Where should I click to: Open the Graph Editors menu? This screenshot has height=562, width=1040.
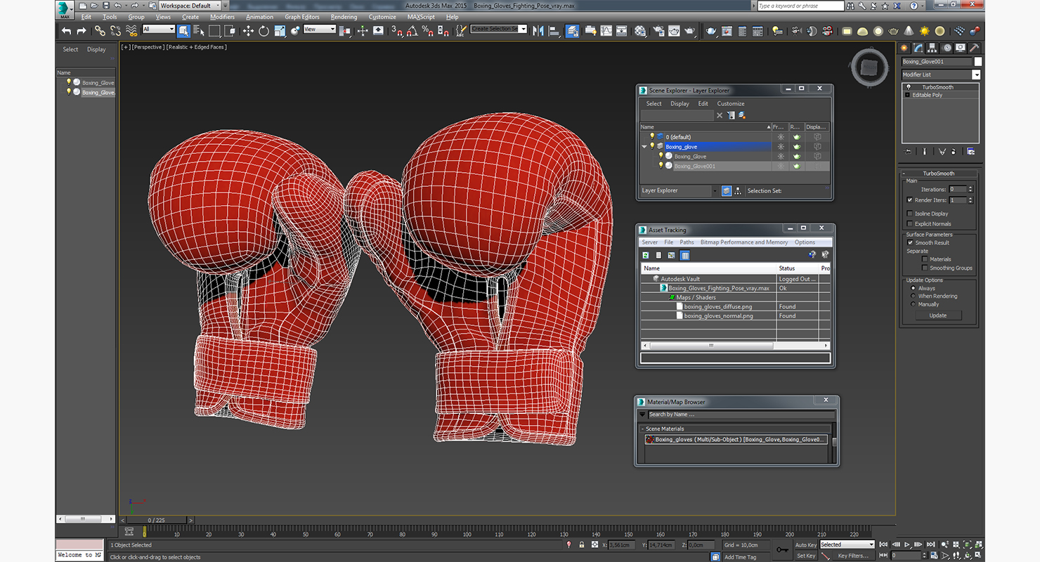301,17
